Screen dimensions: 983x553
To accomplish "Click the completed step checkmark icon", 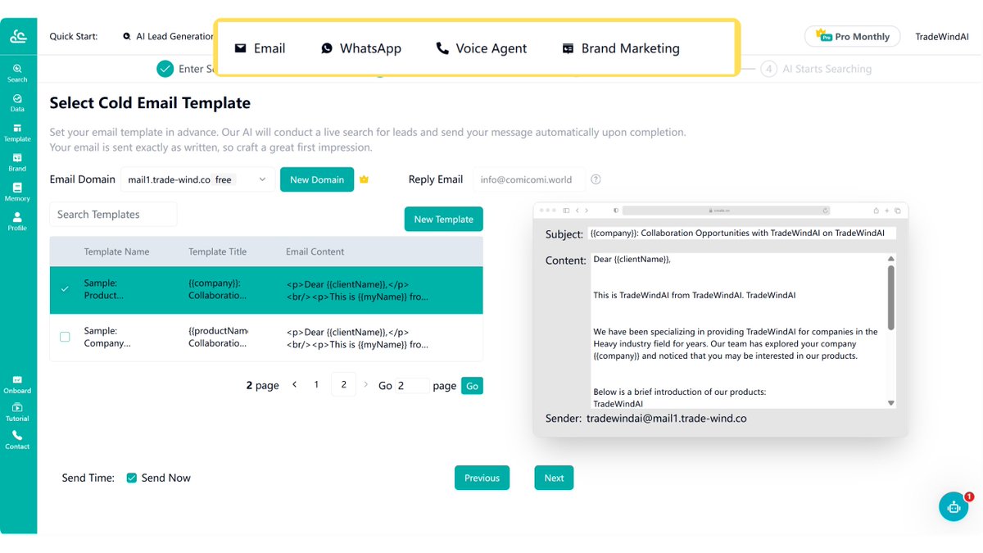I will point(165,69).
